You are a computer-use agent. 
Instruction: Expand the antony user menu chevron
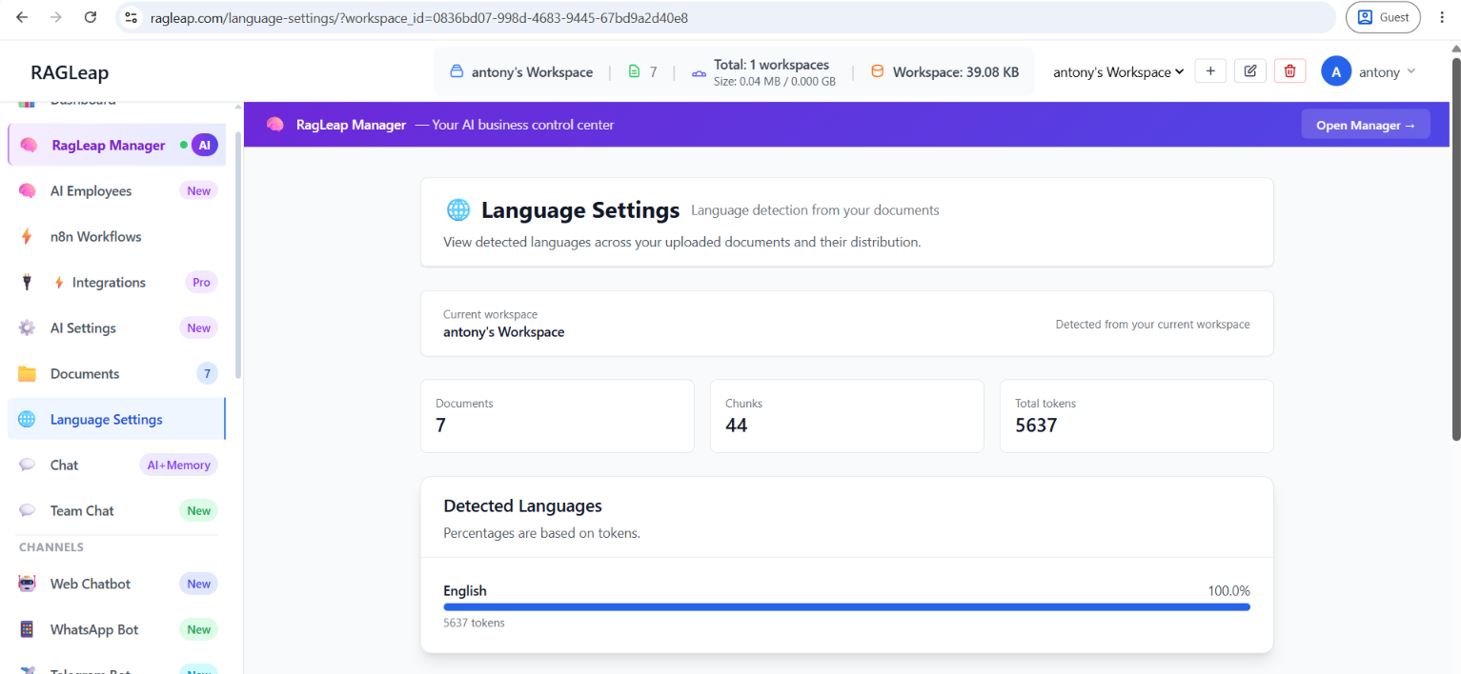(1411, 71)
